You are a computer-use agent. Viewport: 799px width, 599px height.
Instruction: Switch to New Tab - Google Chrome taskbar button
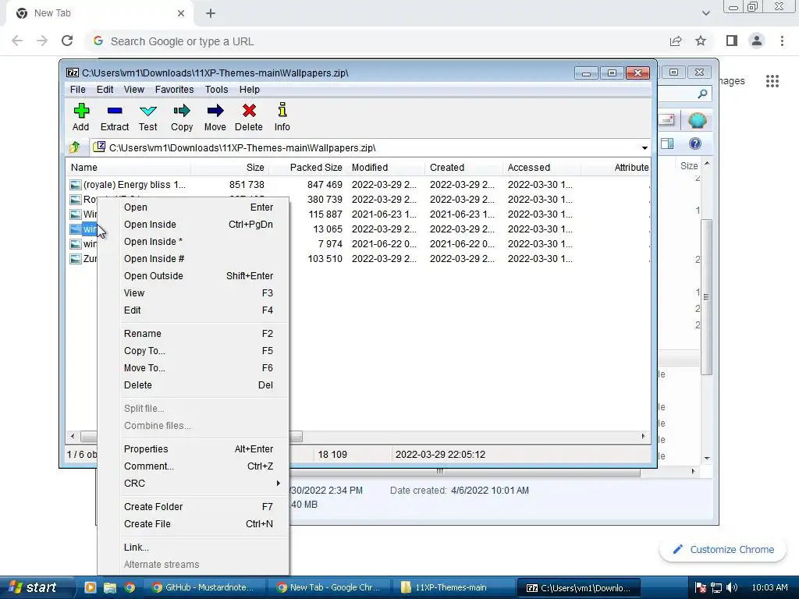329,588
